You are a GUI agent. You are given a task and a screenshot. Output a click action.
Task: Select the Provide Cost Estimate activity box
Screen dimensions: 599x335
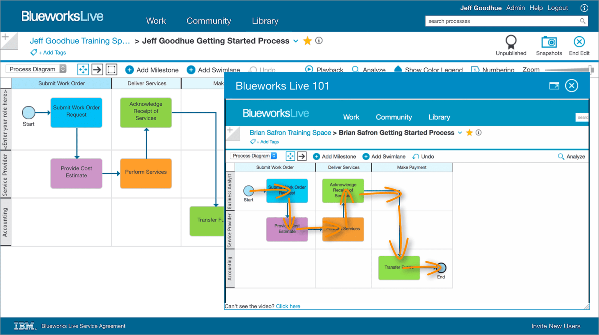pyautogui.click(x=76, y=174)
